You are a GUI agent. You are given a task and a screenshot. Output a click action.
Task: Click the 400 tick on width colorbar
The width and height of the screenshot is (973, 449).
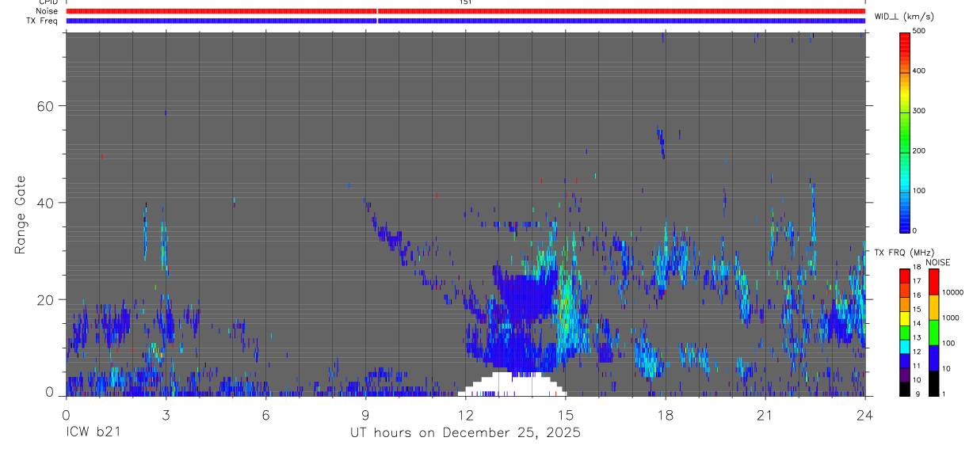[919, 71]
